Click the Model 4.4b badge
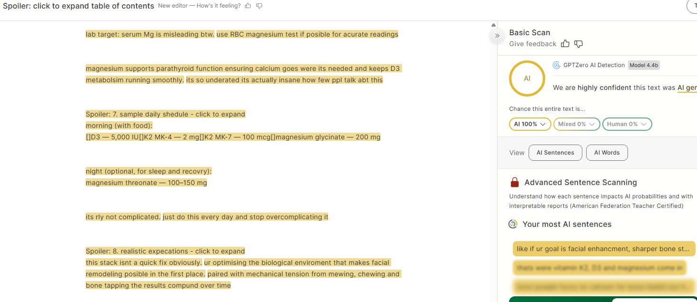The image size is (697, 302). 644,65
